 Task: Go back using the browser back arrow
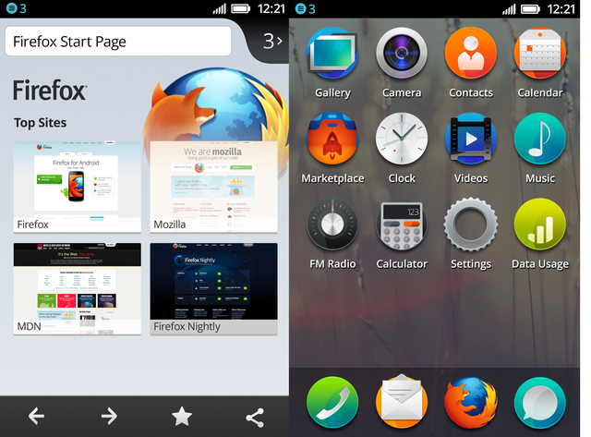click(x=36, y=417)
